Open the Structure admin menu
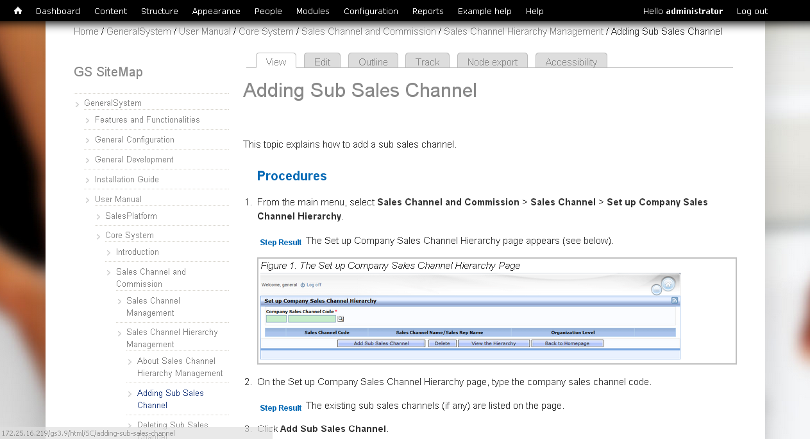 click(x=160, y=11)
